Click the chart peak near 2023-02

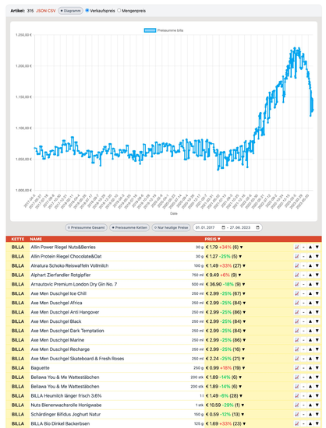click(295, 48)
